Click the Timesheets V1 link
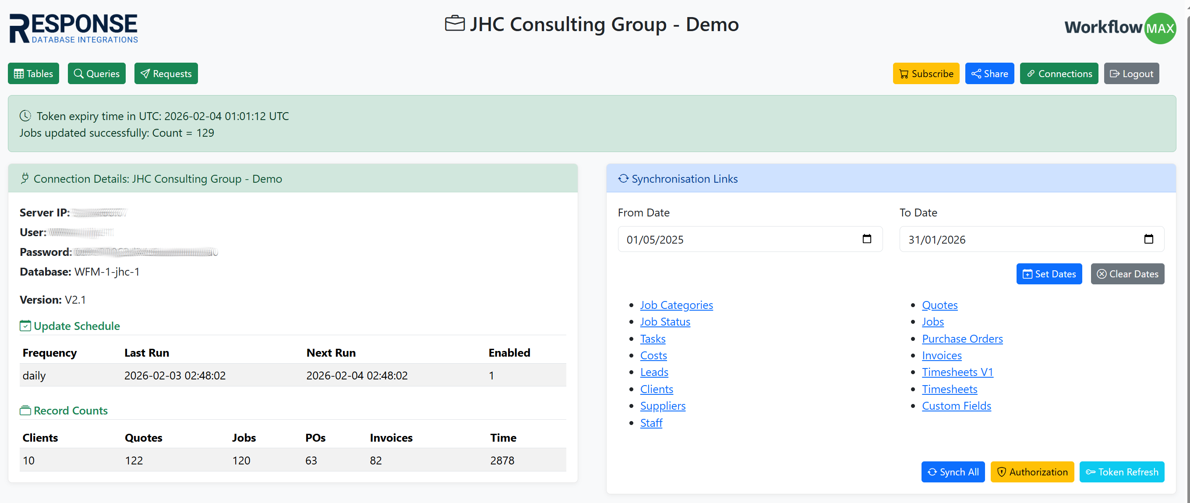 (957, 372)
